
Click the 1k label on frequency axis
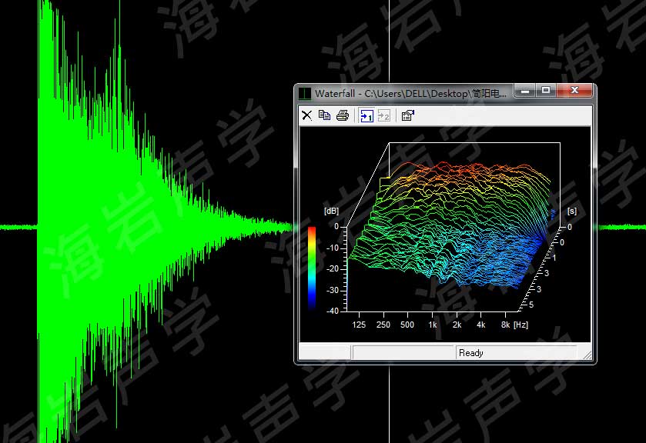coord(433,325)
